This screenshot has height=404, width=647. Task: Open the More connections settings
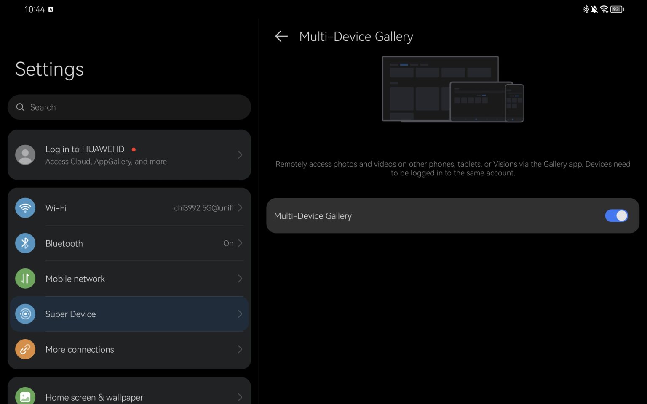[x=129, y=349]
